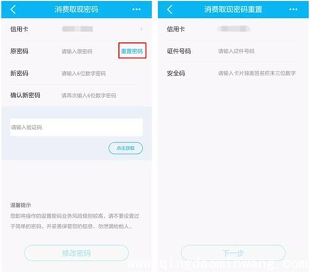Tap the 下一步 button
The height and width of the screenshot is (273, 310).
pyautogui.click(x=233, y=253)
